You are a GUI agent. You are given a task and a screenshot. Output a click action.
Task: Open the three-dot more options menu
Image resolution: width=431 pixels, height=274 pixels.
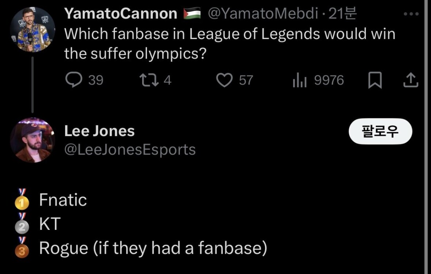[x=411, y=14]
